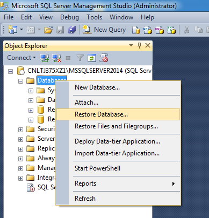
Task: Click the Cut scissors icon
Action: point(186,30)
